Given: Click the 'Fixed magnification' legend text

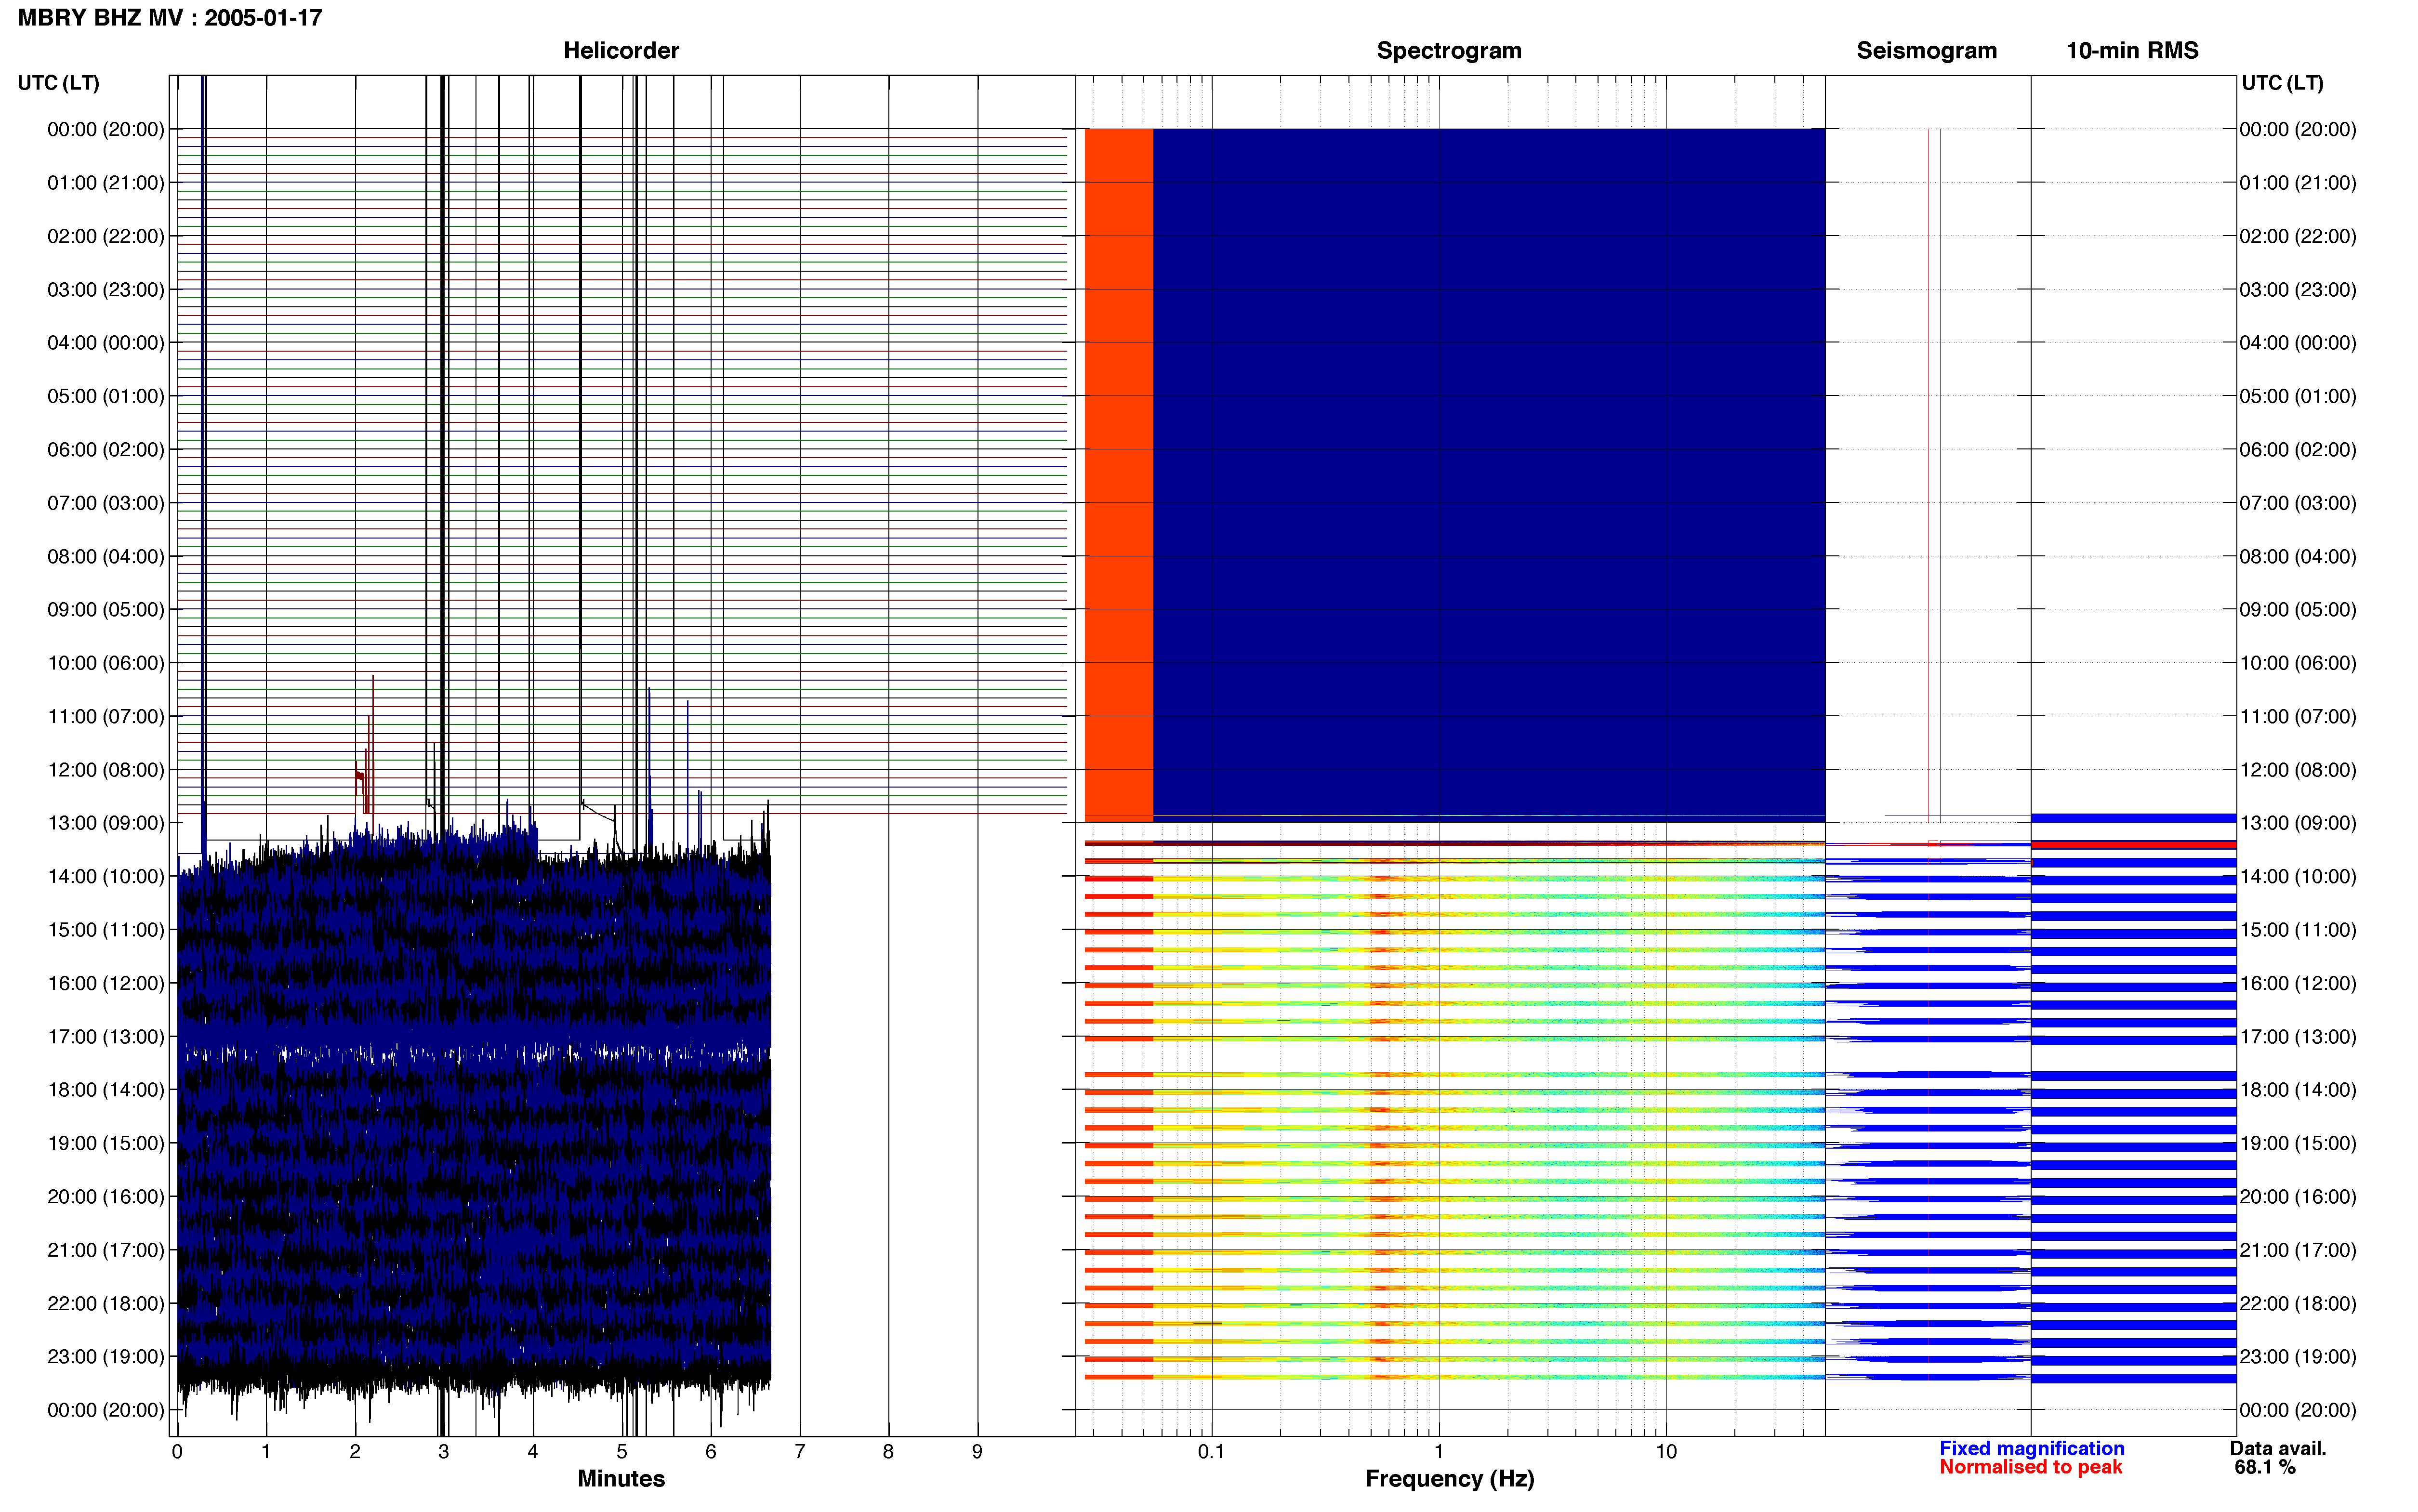Looking at the screenshot, I should click(2031, 1448).
